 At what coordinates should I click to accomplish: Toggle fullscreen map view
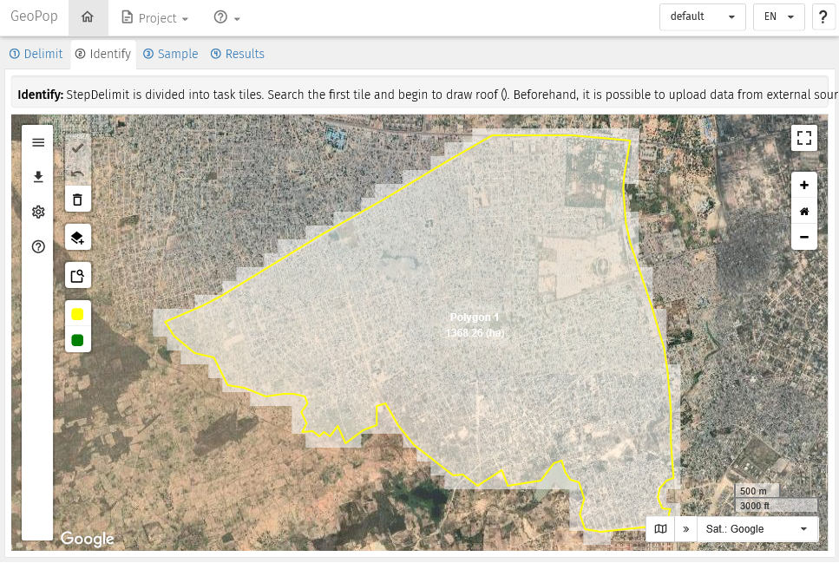point(804,138)
